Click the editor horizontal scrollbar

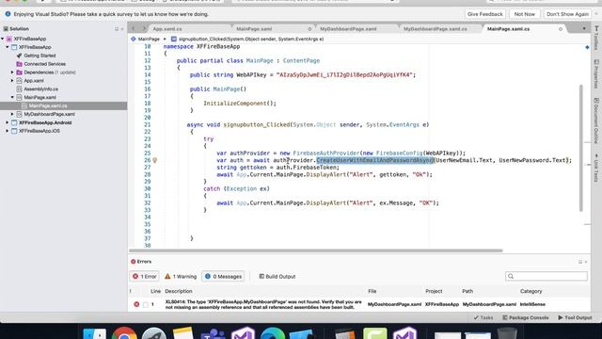[316, 250]
